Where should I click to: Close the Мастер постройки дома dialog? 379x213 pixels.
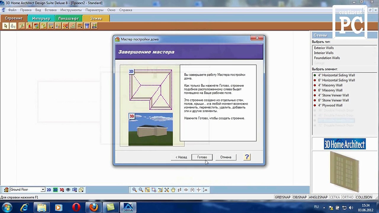[257, 38]
